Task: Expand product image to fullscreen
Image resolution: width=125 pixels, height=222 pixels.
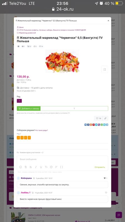Action: pyautogui.click(x=105, y=70)
